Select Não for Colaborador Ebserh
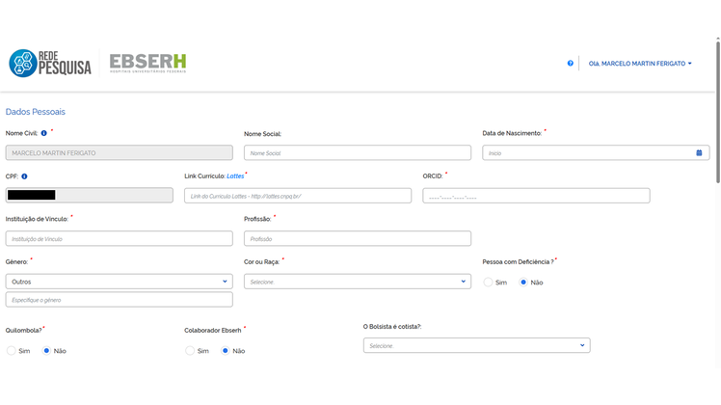This screenshot has height=405, width=721. coord(225,351)
